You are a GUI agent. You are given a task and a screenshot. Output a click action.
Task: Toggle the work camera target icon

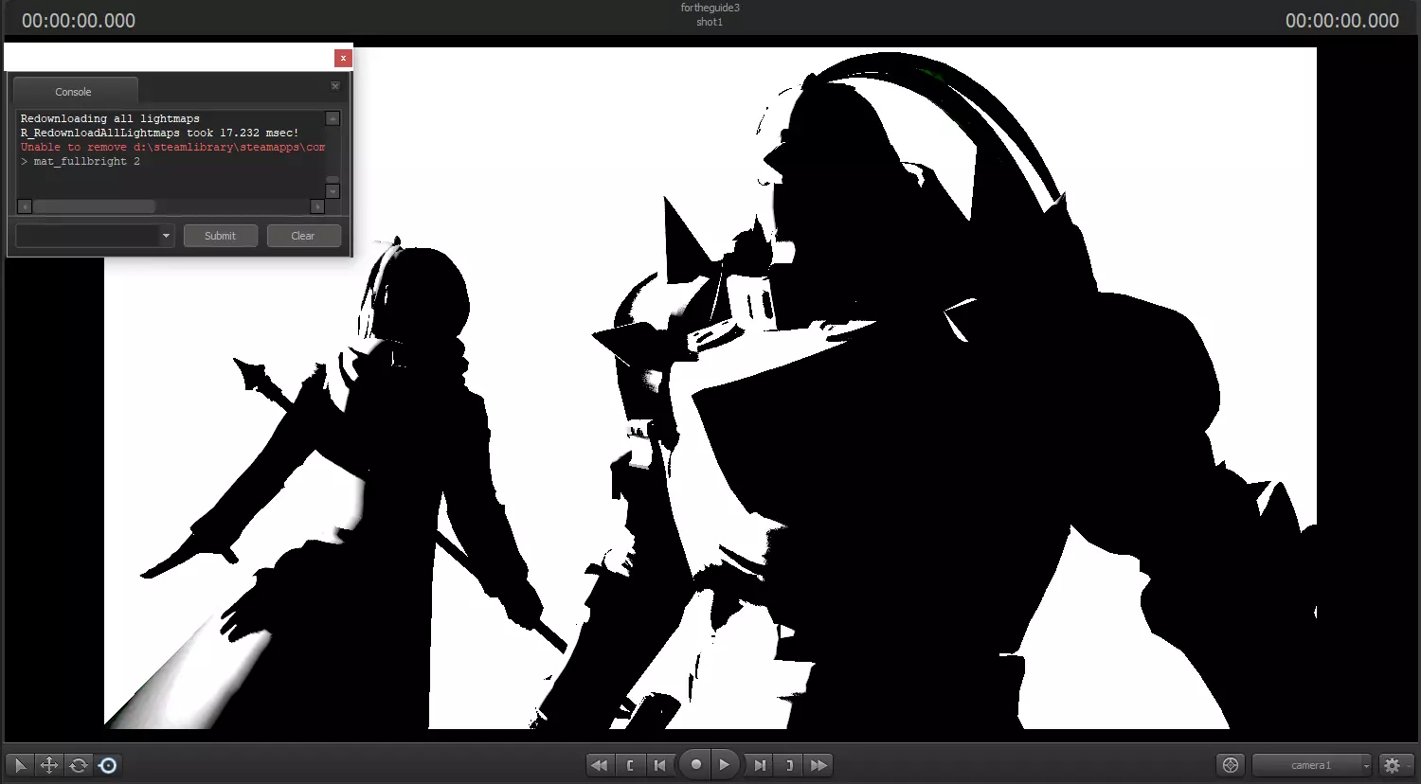tap(1231, 765)
